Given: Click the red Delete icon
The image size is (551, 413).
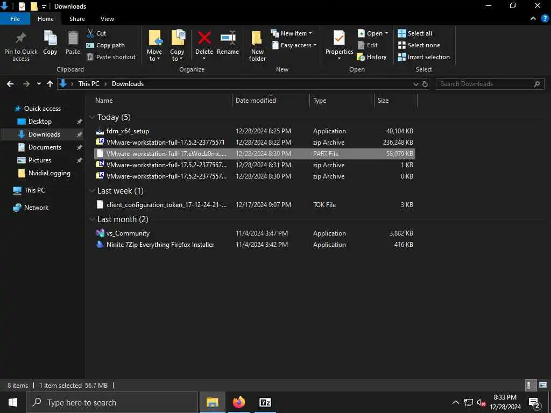Looking at the screenshot, I should (204, 38).
